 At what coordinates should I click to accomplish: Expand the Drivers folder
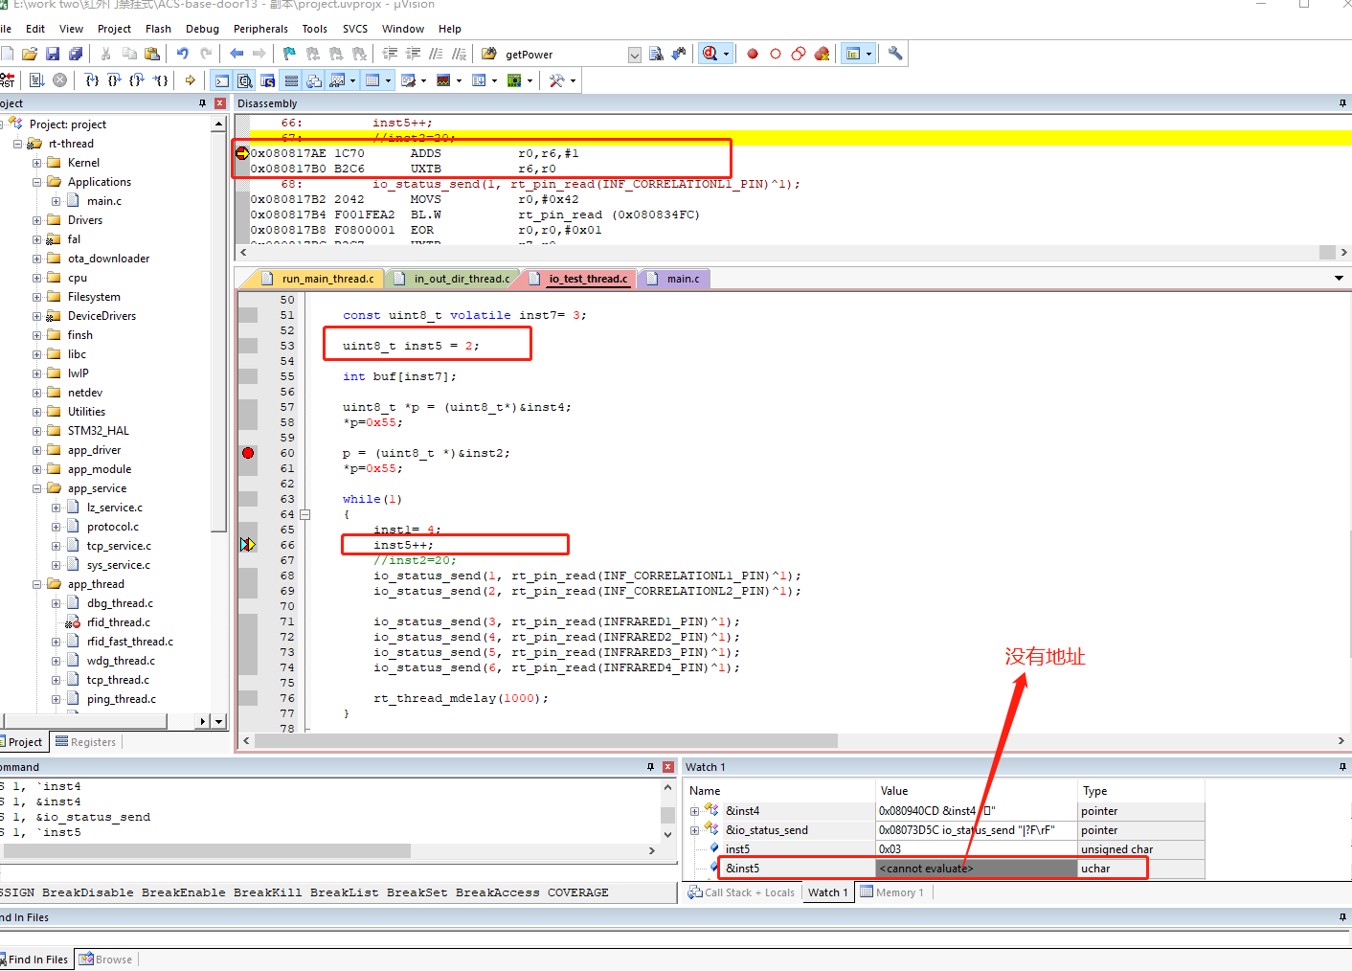coord(36,220)
